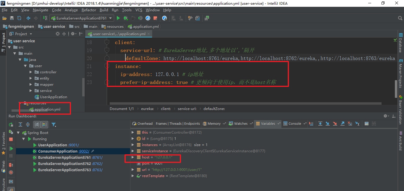This screenshot has width=404, height=191.
Task: Click the Debug bug icon in main toolbar
Action: click(x=126, y=18)
